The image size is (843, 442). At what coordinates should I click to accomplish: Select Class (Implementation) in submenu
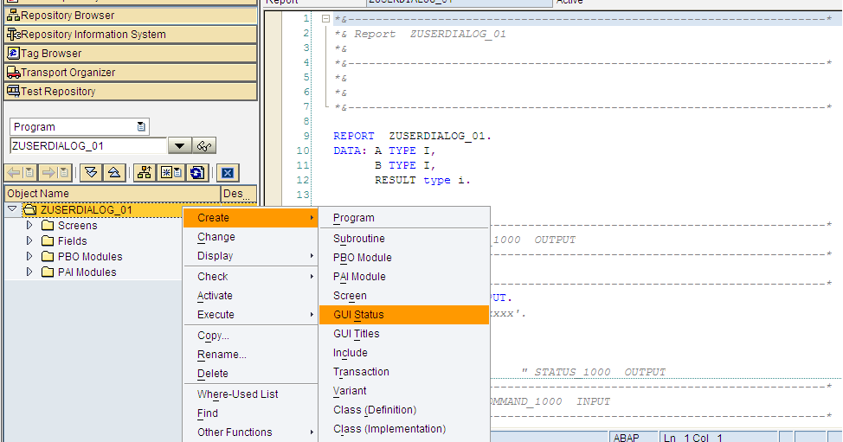pos(404,429)
